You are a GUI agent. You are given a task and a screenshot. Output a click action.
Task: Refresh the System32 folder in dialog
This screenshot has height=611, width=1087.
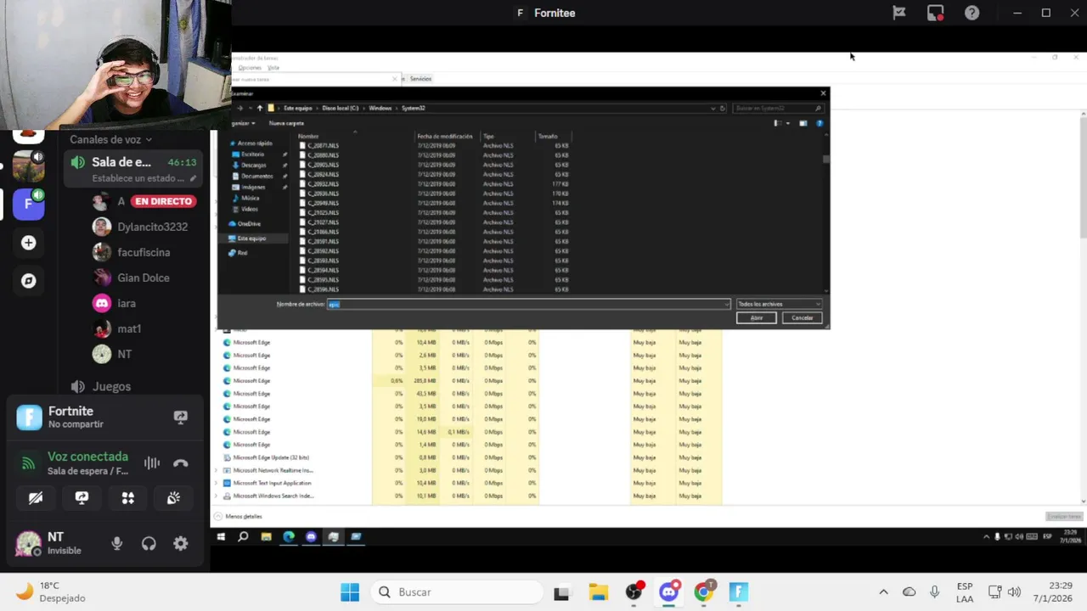coord(723,108)
